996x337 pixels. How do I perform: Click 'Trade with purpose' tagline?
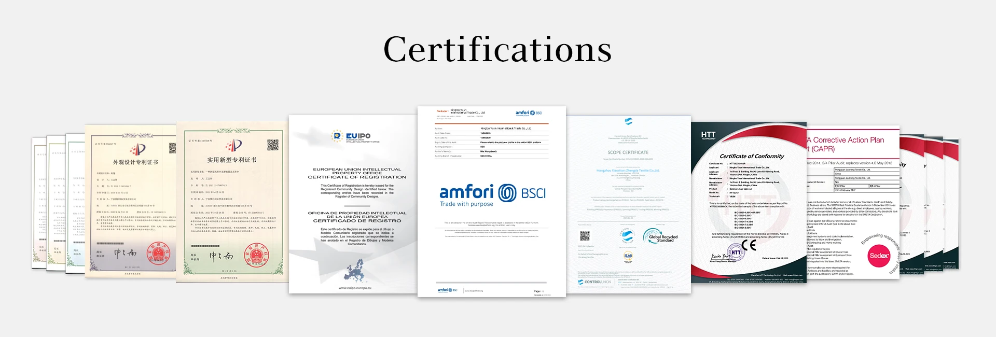tap(466, 204)
